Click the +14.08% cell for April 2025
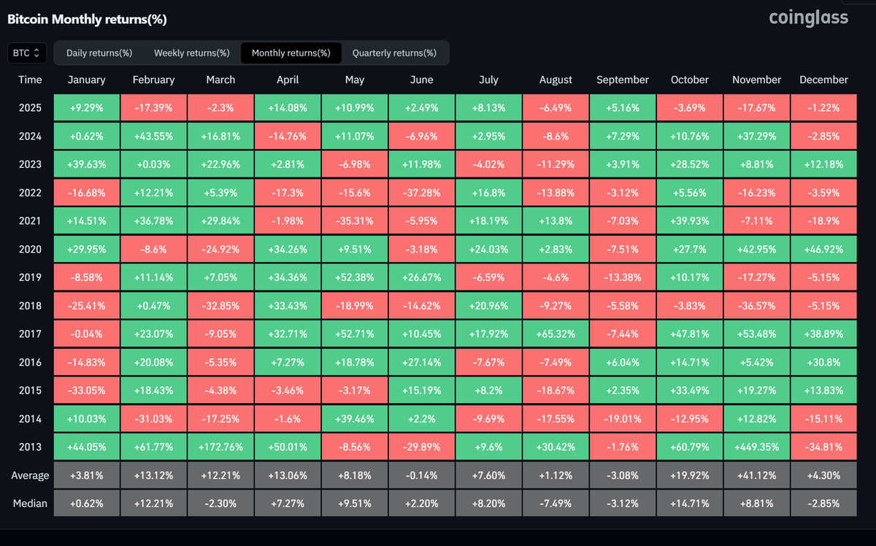The height and width of the screenshot is (546, 876). (x=288, y=108)
